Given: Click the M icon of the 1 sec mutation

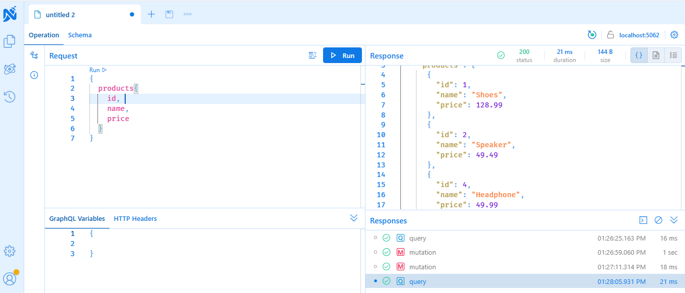Looking at the screenshot, I should coord(400,252).
